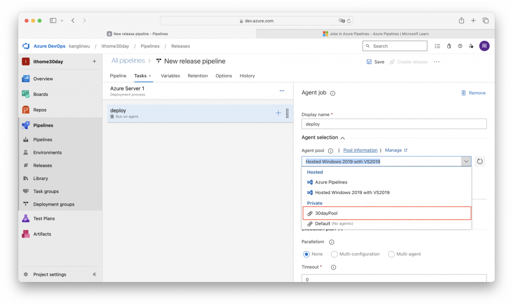Choose Hosted Windows 2019 with VS2019 option
Screen dimensions: 513x306
(386, 192)
